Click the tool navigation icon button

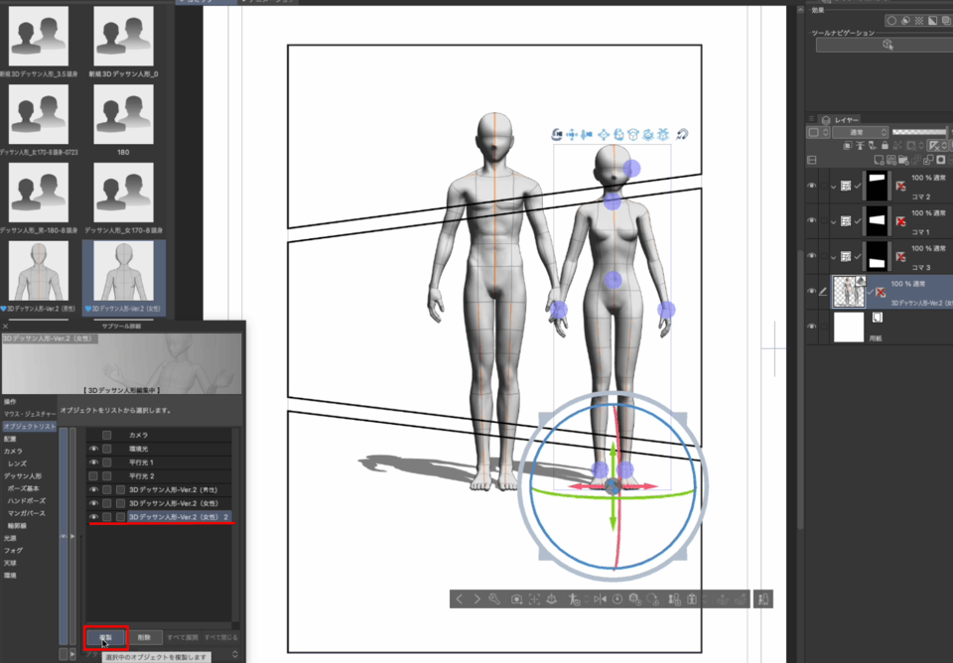(887, 45)
